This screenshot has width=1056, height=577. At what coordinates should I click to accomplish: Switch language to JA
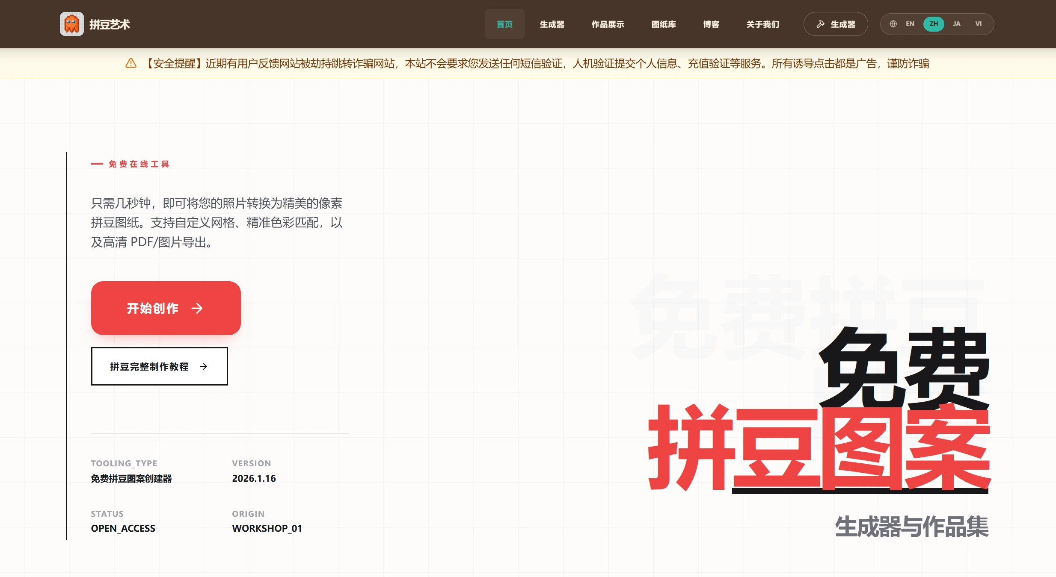956,24
